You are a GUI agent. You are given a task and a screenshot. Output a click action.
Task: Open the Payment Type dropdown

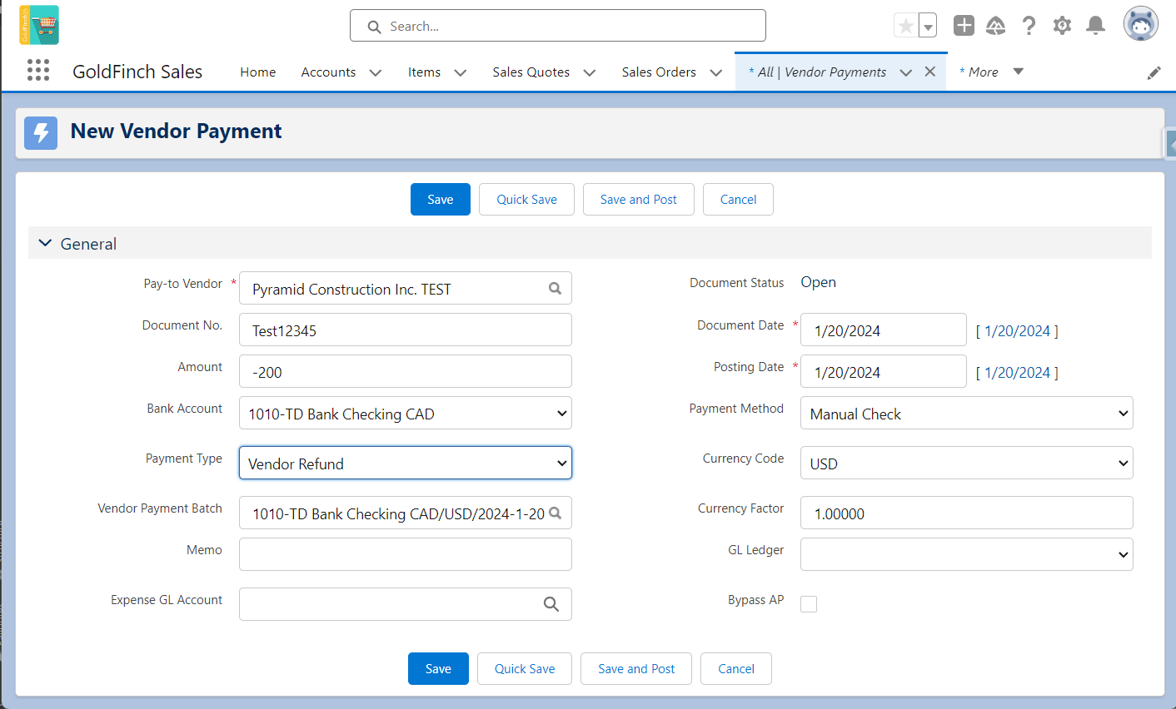[x=406, y=464]
